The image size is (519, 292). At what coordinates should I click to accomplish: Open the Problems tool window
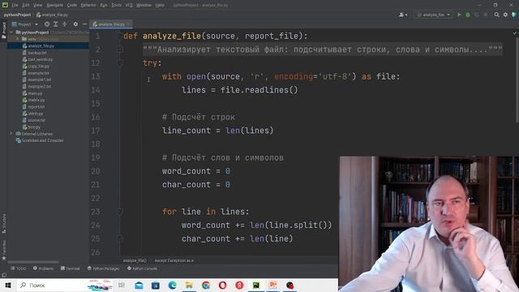point(43,268)
